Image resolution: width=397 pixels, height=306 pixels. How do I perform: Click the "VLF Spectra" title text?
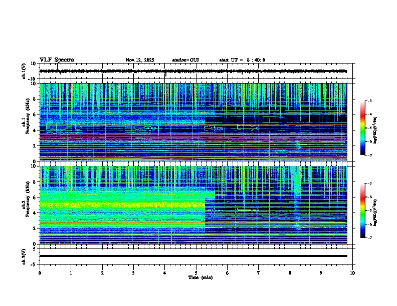tap(57, 60)
